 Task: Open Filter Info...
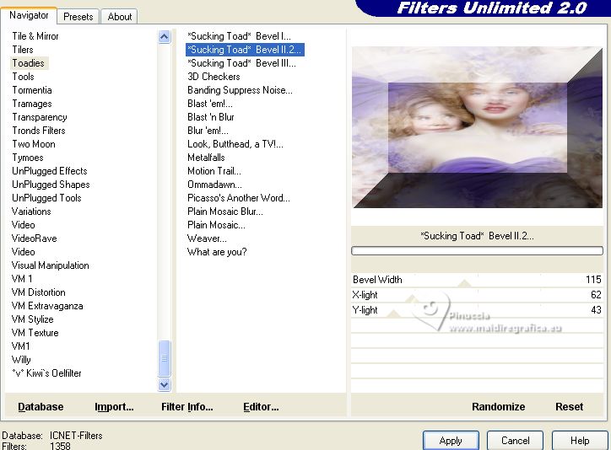(187, 407)
